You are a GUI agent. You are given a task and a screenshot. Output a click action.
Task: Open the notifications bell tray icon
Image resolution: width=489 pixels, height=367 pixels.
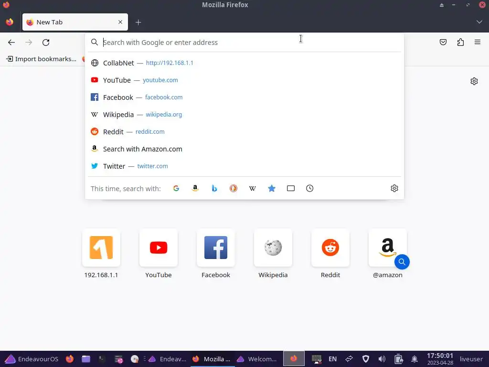pos(415,359)
